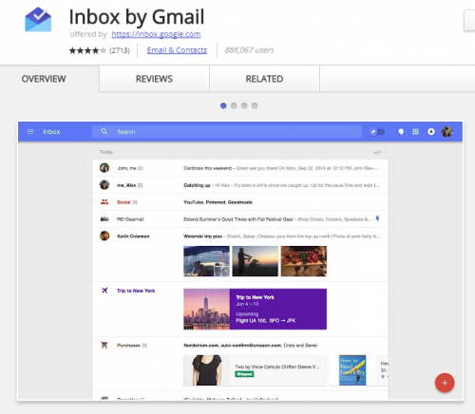
Task: Open the Email & Contacts category link
Action: point(177,50)
